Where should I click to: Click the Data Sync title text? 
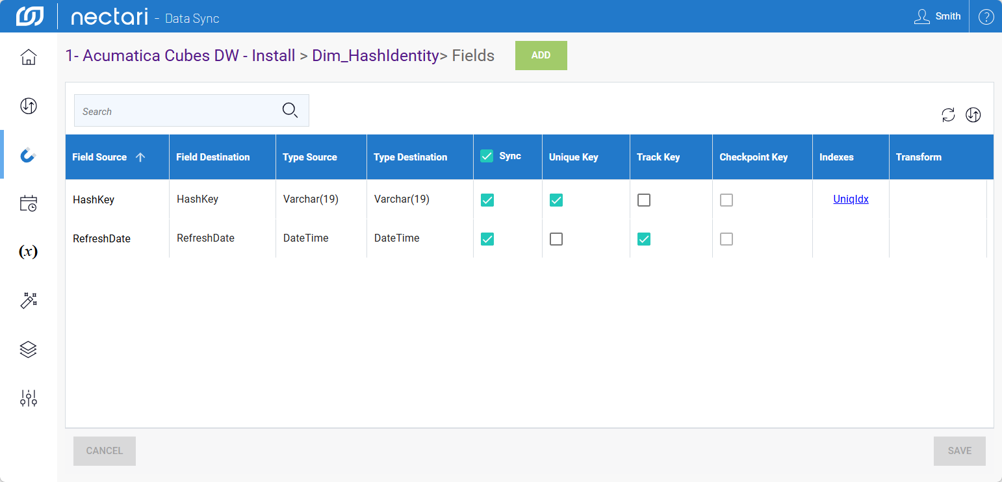pos(192,19)
